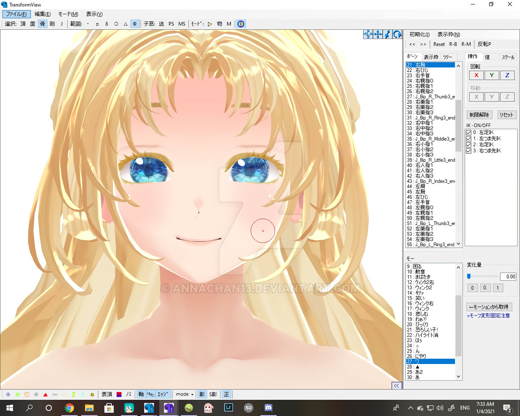Click the collapse panel chevron below the viewport

coord(396,386)
